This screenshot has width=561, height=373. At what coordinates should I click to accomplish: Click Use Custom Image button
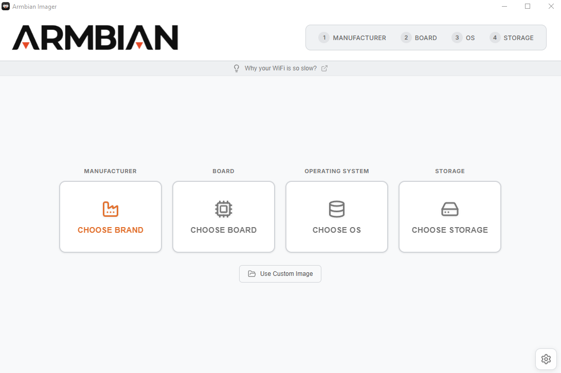[x=280, y=273]
